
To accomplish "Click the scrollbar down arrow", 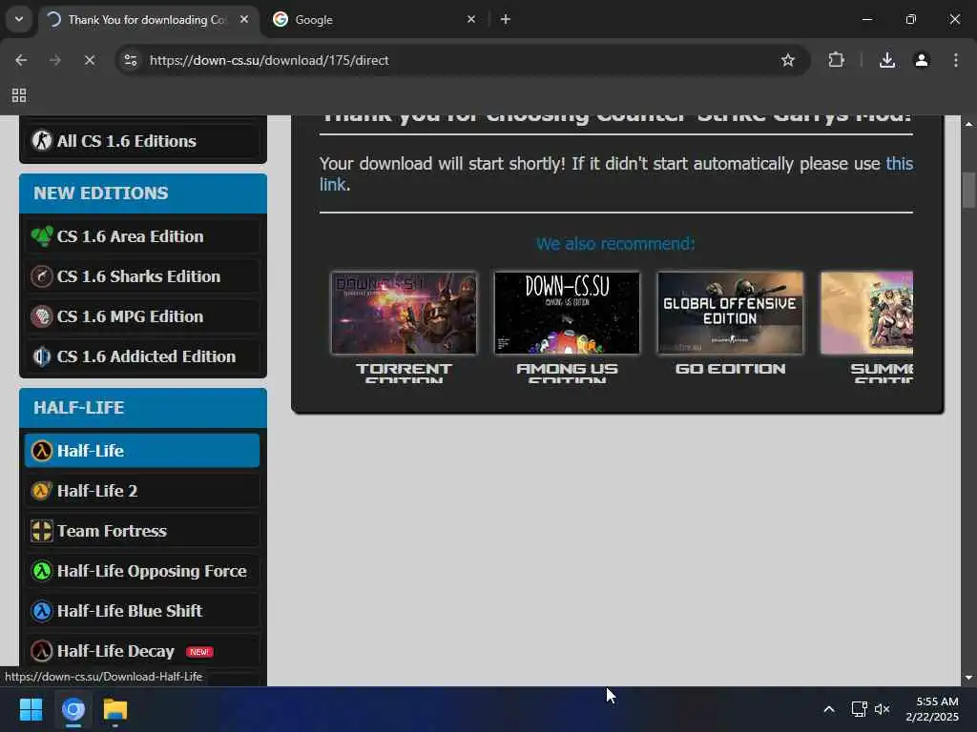I will click(x=969, y=678).
